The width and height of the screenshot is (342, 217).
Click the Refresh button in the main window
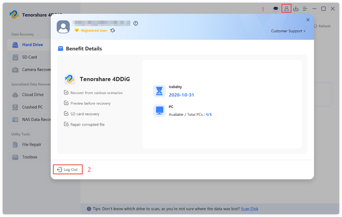point(322,26)
